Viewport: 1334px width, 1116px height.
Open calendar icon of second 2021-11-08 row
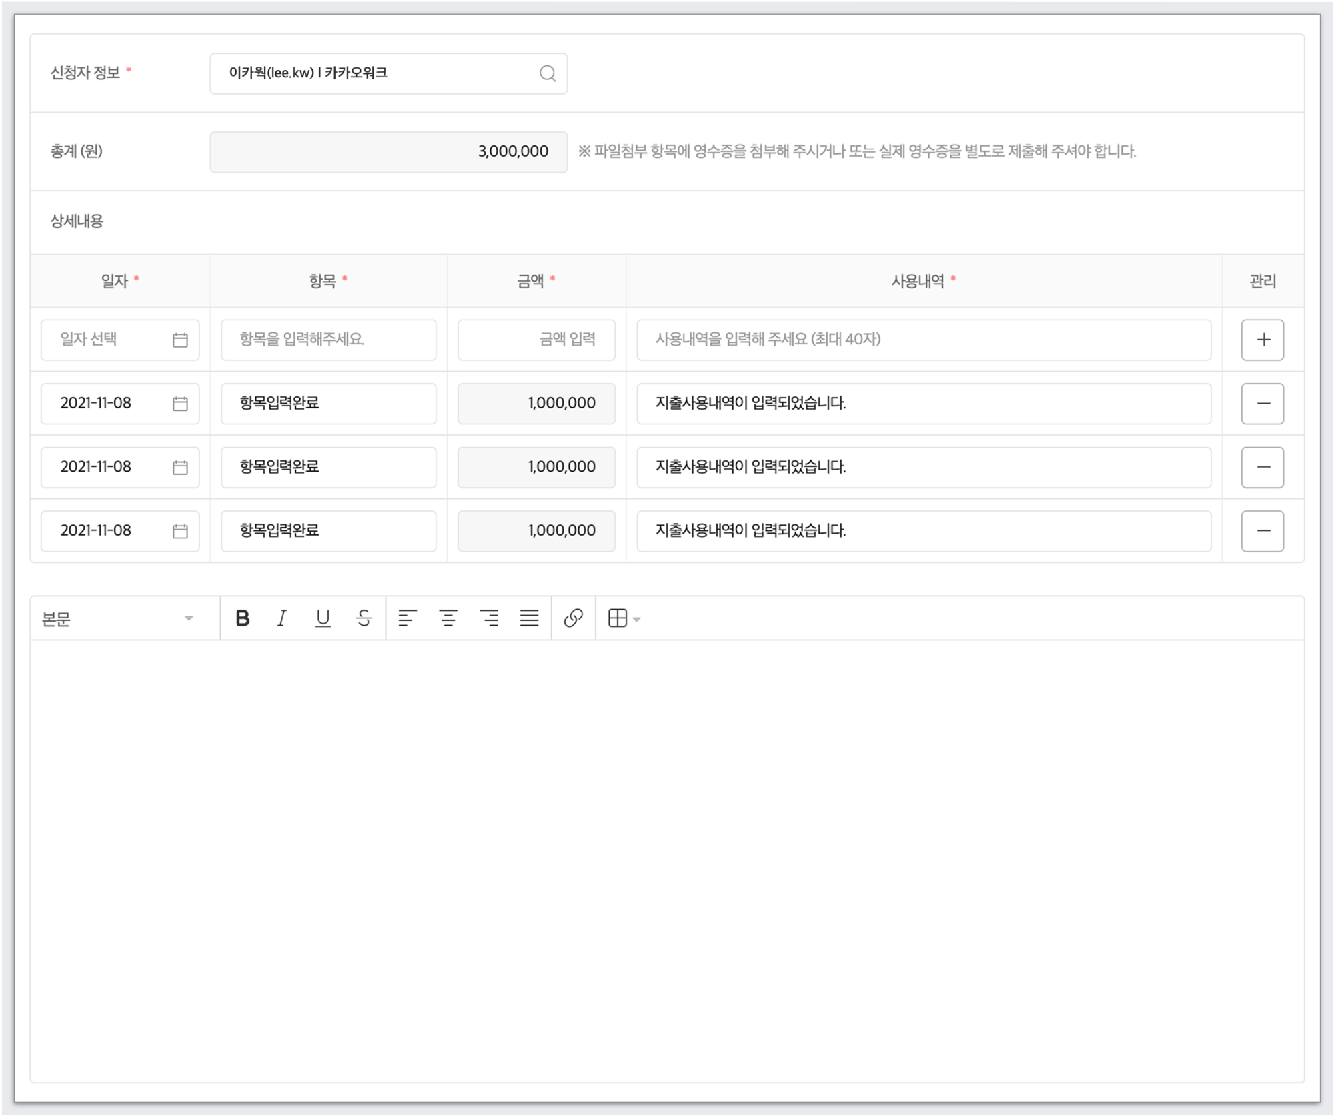pos(180,467)
